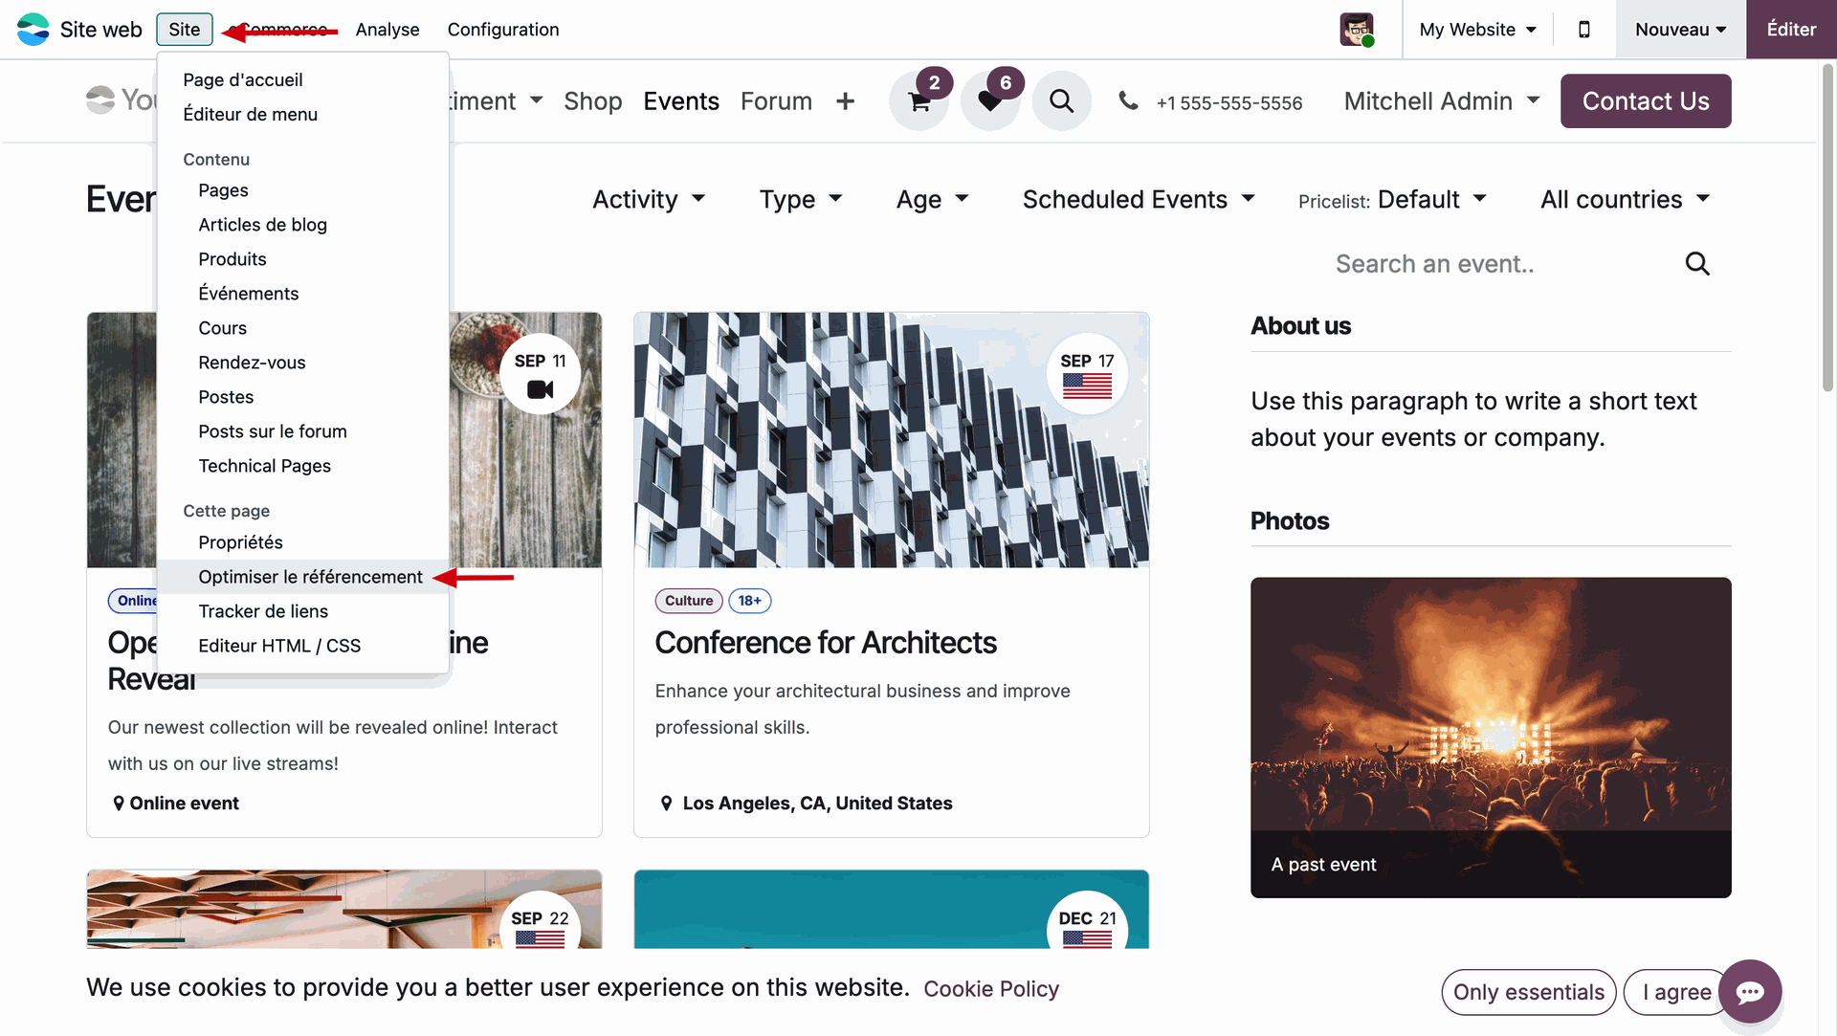Image resolution: width=1837 pixels, height=1036 pixels.
Task: Expand the Activity filter dropdown
Action: pos(649,199)
